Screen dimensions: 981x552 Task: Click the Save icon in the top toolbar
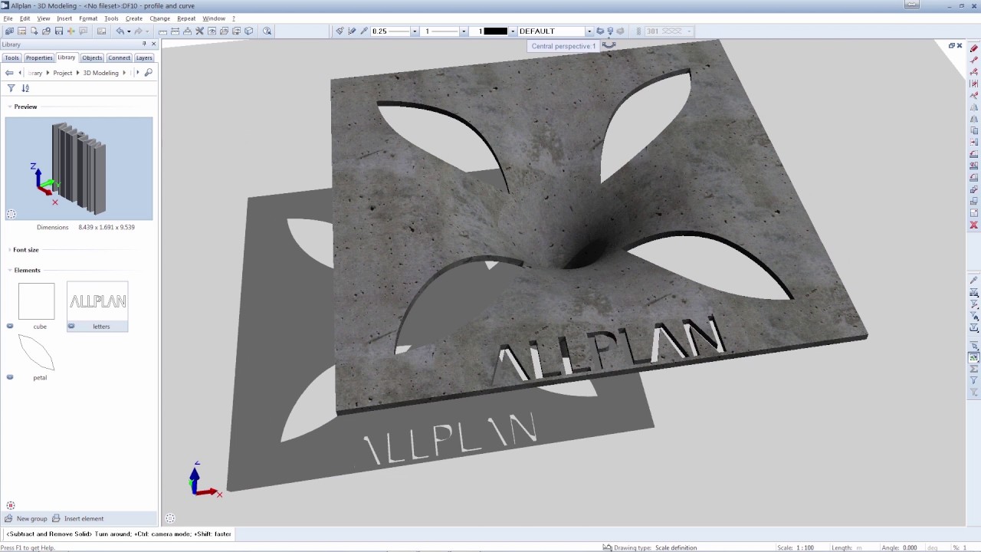point(58,31)
